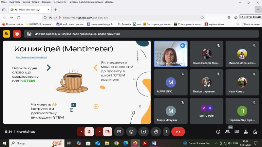The height and width of the screenshot is (147, 262).
Task: Open Word from the taskbar
Action: point(154,143)
